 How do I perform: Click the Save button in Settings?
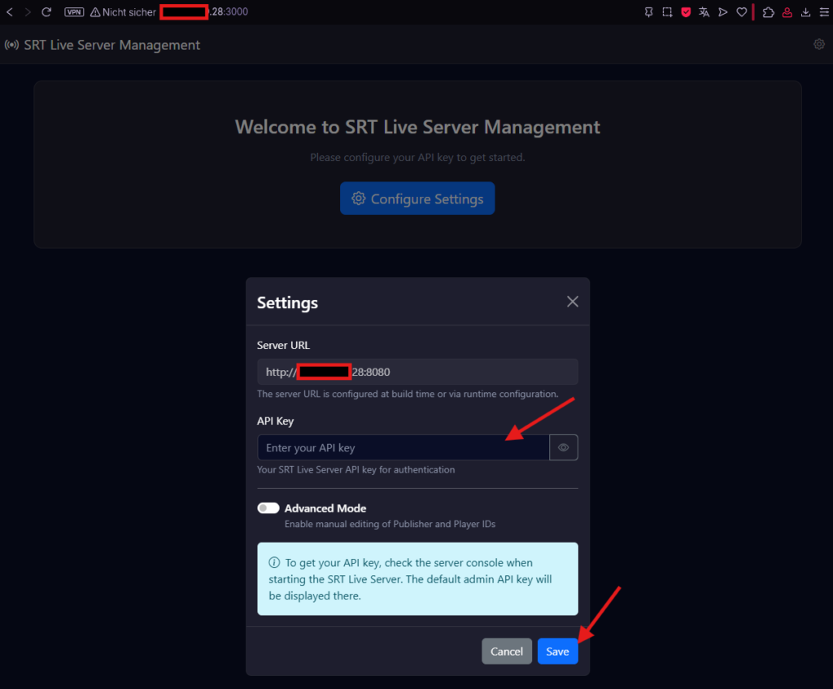[557, 652]
